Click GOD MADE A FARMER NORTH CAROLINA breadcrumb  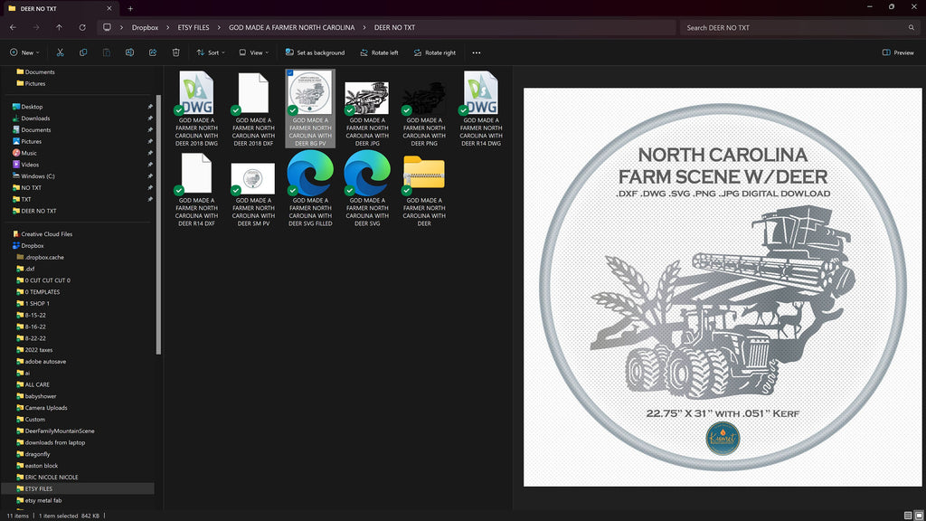(x=292, y=27)
